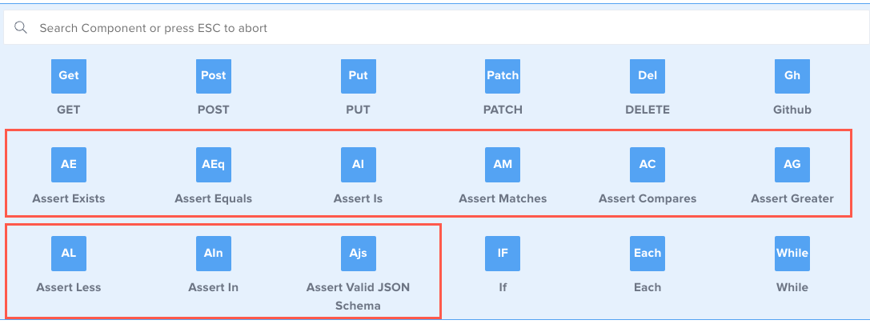Add the PUT component

pos(358,76)
